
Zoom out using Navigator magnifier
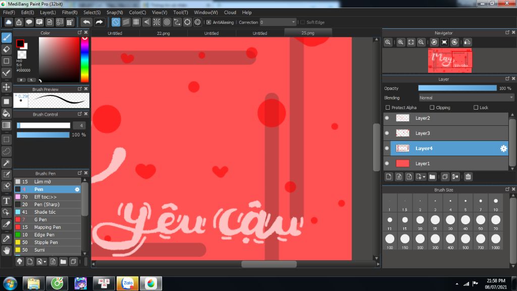(421, 42)
